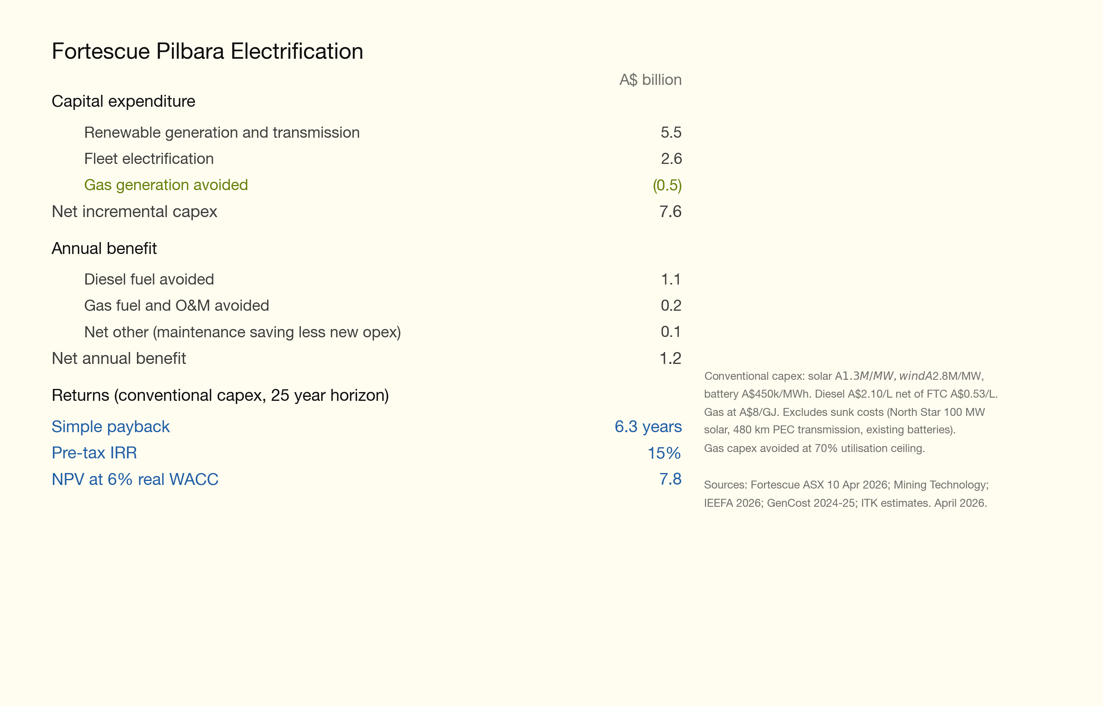Click the Fleet electrification row label
Image resolution: width=1103 pixels, height=706 pixels.
(149, 159)
